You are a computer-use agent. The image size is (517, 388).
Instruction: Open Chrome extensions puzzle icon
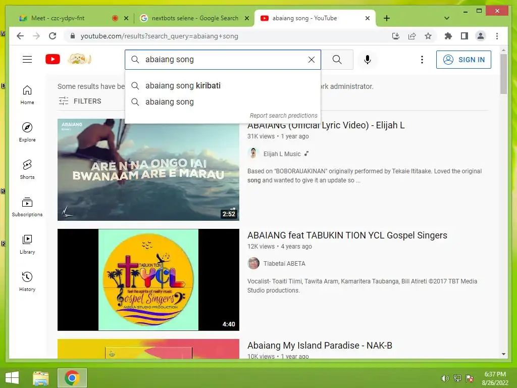click(x=448, y=36)
